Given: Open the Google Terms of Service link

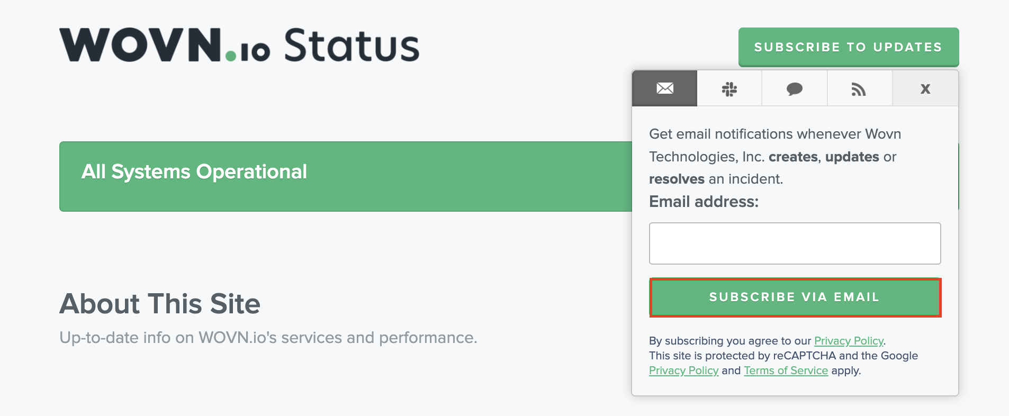Looking at the screenshot, I should 786,370.
